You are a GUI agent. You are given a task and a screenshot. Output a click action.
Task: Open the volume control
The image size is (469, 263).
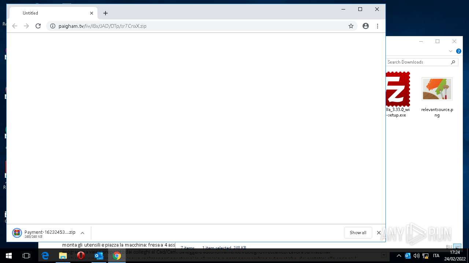coord(417,256)
